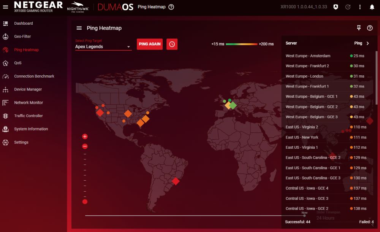The height and width of the screenshot is (232, 380).
Task: Click the green diamond marker in Europe
Action: [233, 105]
